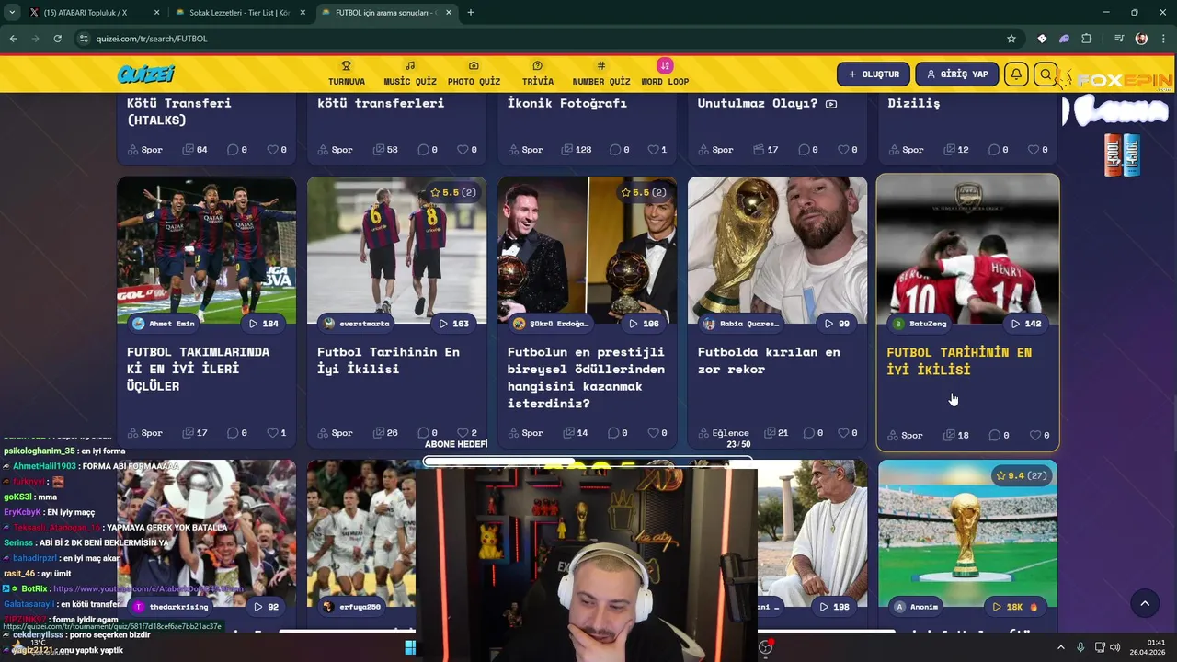Open BatuZeng's FUTBOL TARİHİNİN EN İYİ İKİLİSİ quiz
This screenshot has width=1177, height=662.
959,360
